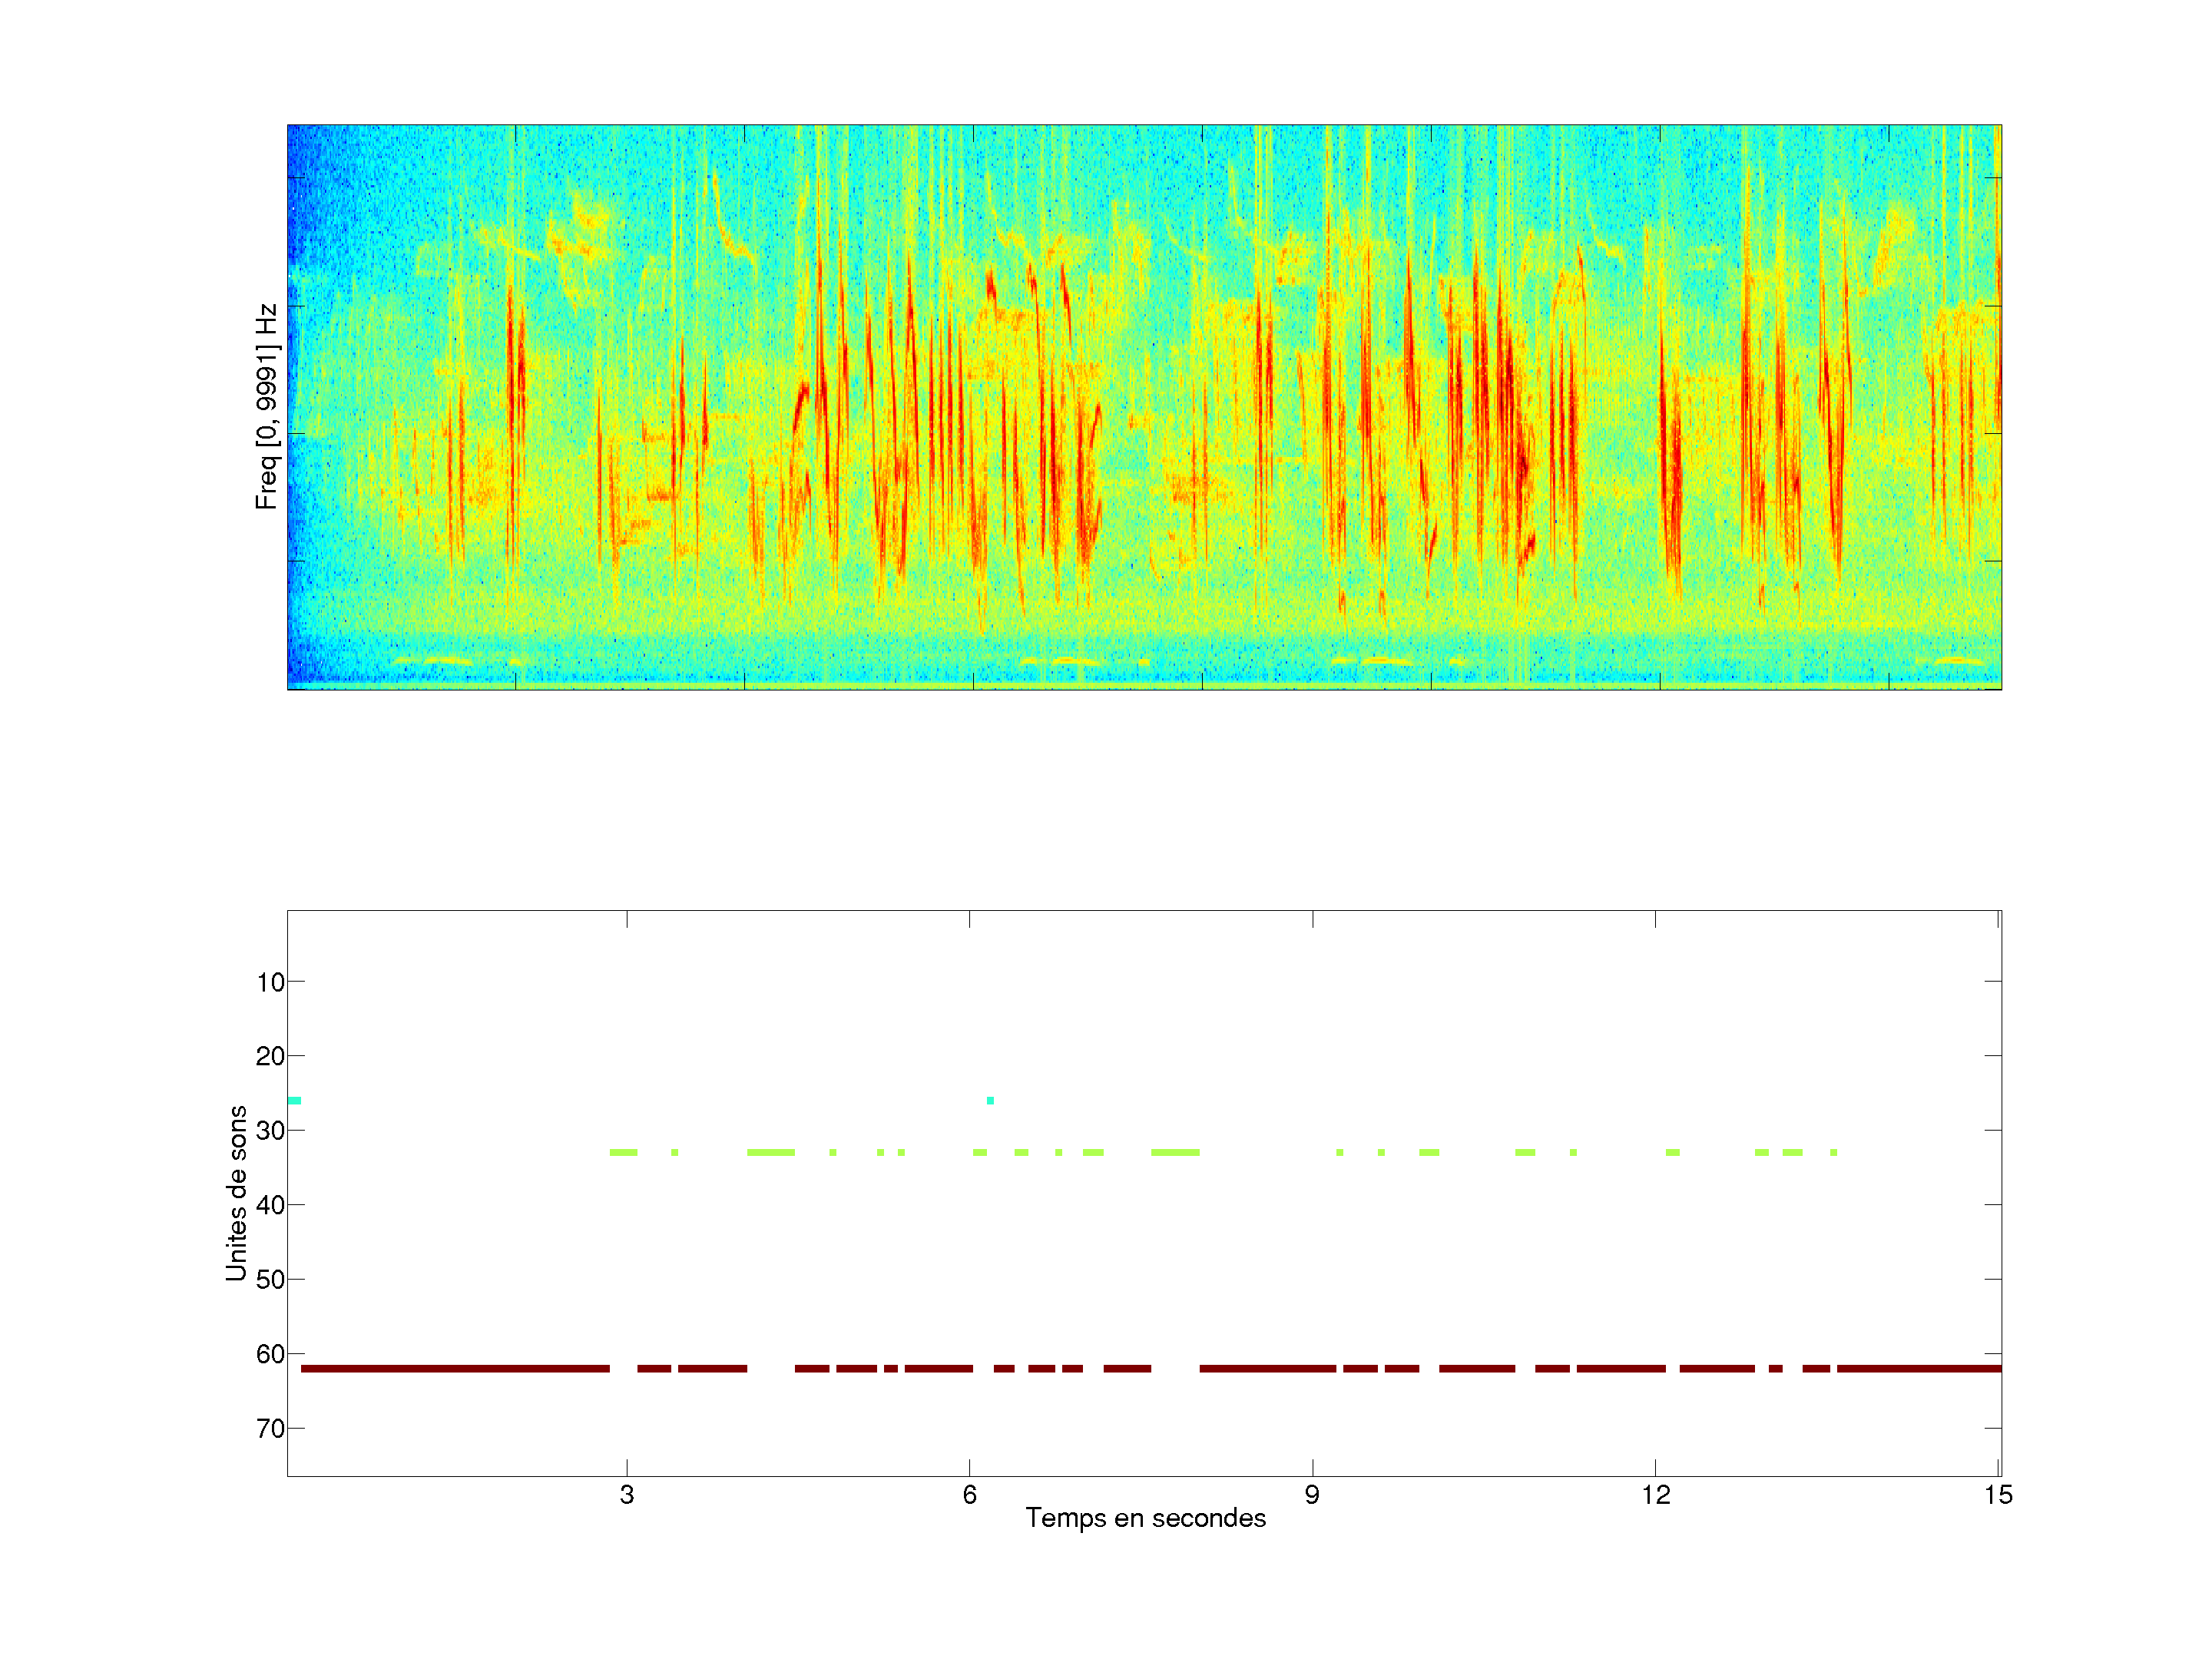2212x1659 pixels.
Task: Click the y-axis tick label 50
Action: pyautogui.click(x=270, y=1279)
